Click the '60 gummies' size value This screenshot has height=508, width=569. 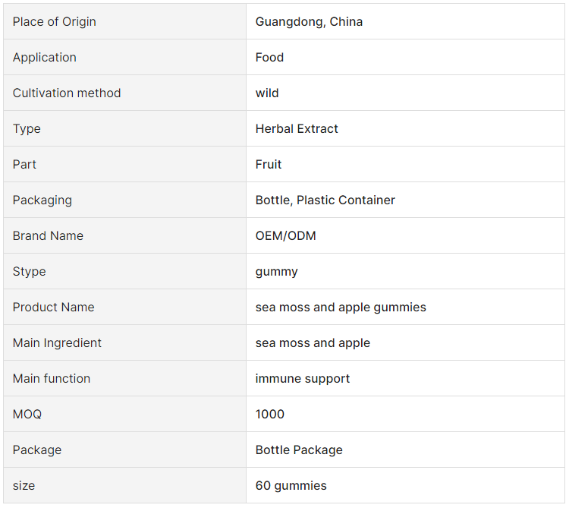pyautogui.click(x=291, y=486)
